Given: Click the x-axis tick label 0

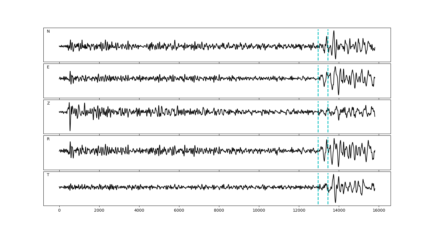Looking at the screenshot, I should [59, 210].
